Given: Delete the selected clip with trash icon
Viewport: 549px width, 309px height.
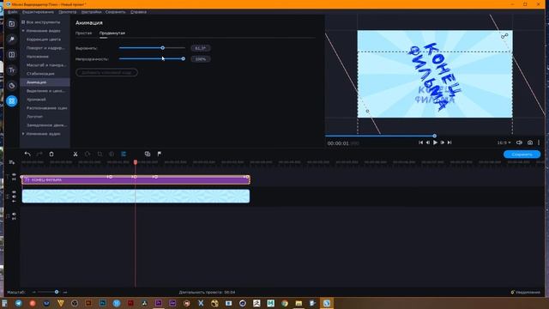Looking at the screenshot, I should pyautogui.click(x=51, y=154).
